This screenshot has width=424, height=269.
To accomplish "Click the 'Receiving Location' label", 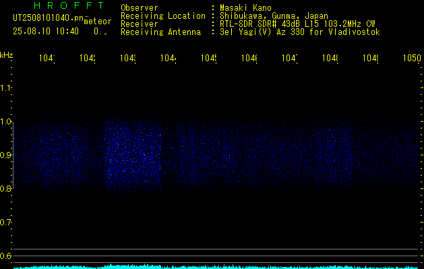I will click(163, 16).
